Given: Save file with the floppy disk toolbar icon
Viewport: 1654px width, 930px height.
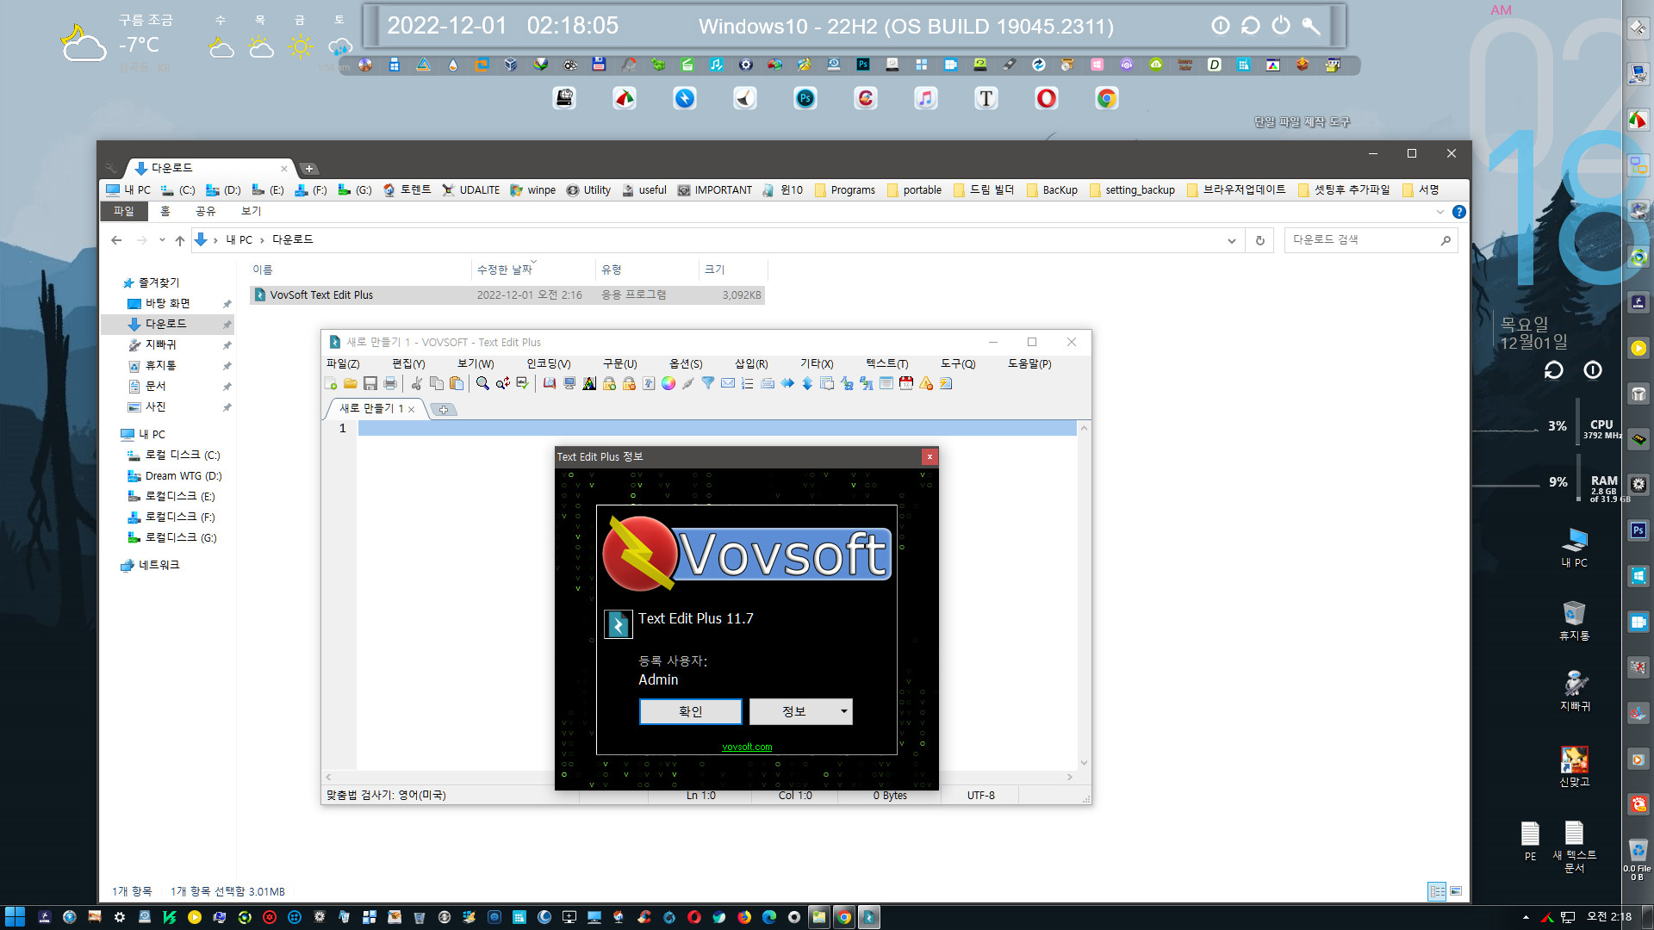Looking at the screenshot, I should click(370, 384).
